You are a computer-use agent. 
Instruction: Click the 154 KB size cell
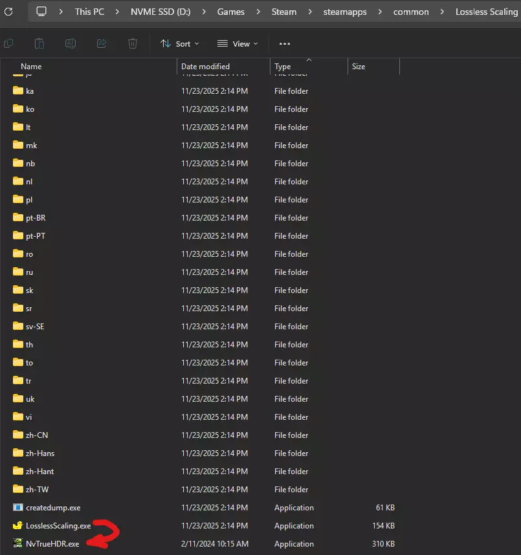tap(383, 526)
